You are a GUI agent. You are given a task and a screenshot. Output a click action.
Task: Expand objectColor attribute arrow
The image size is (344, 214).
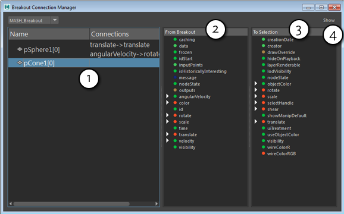[x=256, y=83]
